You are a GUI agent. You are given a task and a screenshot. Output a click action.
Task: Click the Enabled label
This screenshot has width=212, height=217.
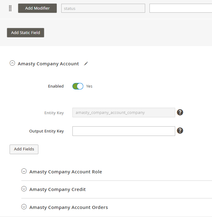(x=56, y=86)
